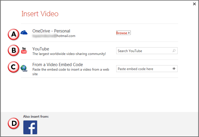
Task: Click the Also insert from label
Action: (x=36, y=116)
